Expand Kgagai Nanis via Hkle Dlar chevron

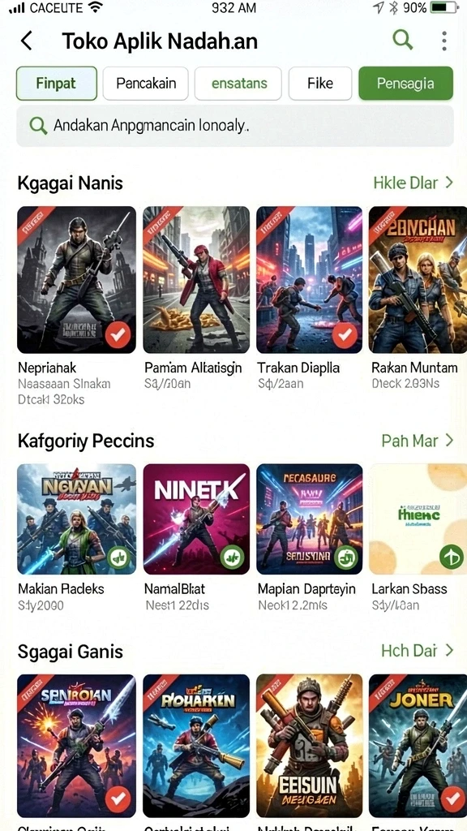(449, 183)
